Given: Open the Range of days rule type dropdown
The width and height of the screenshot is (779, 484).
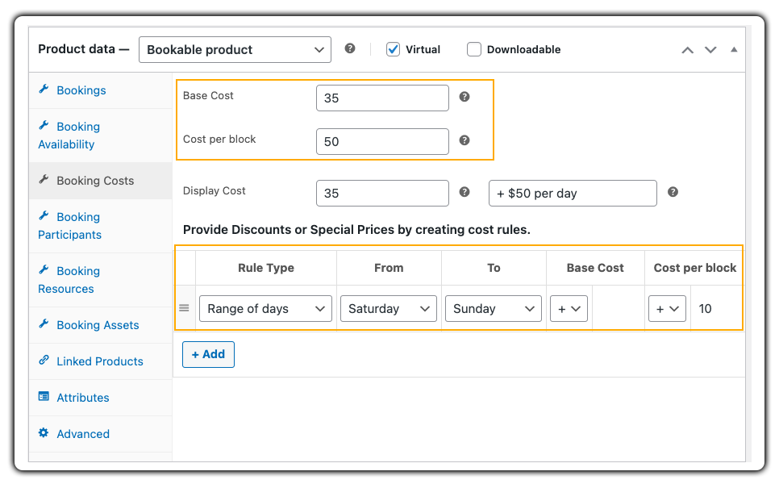Looking at the screenshot, I should [x=266, y=309].
